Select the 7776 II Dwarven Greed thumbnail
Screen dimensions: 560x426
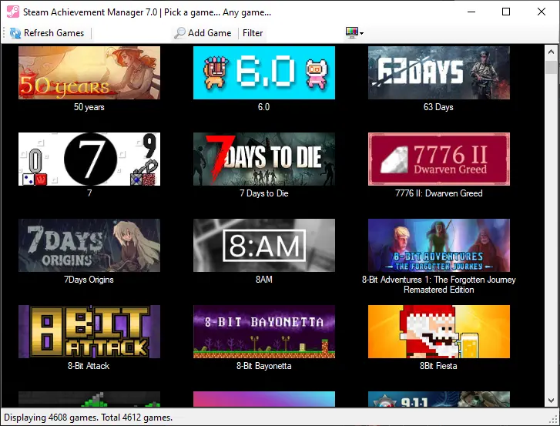(439, 159)
